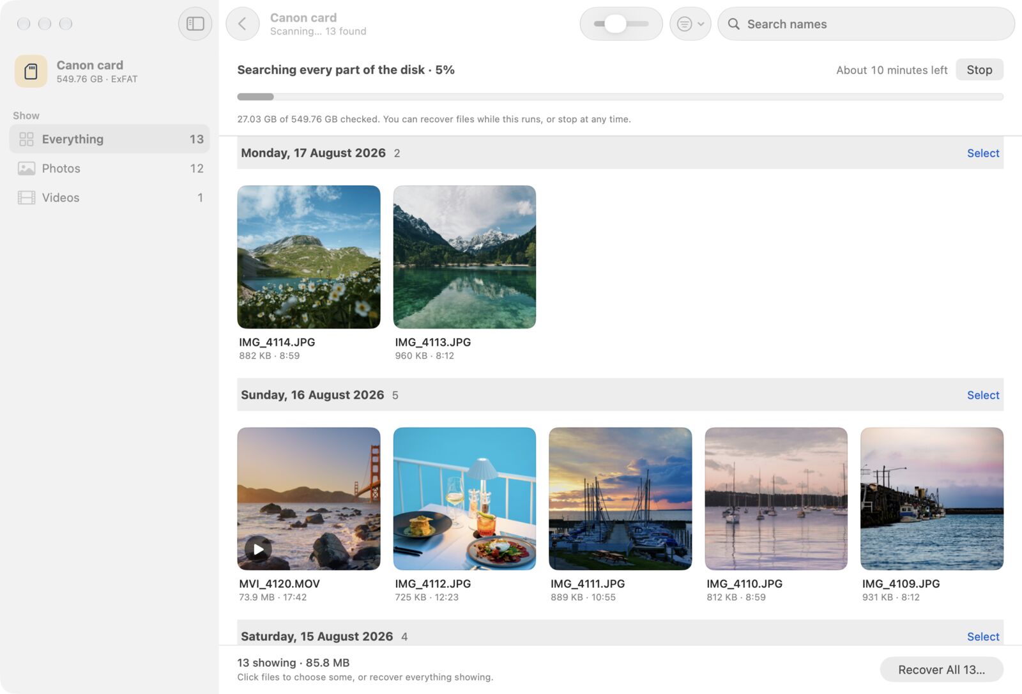Viewport: 1022px width, 694px height.
Task: Select all Monday, 17 August items
Action: [983, 153]
